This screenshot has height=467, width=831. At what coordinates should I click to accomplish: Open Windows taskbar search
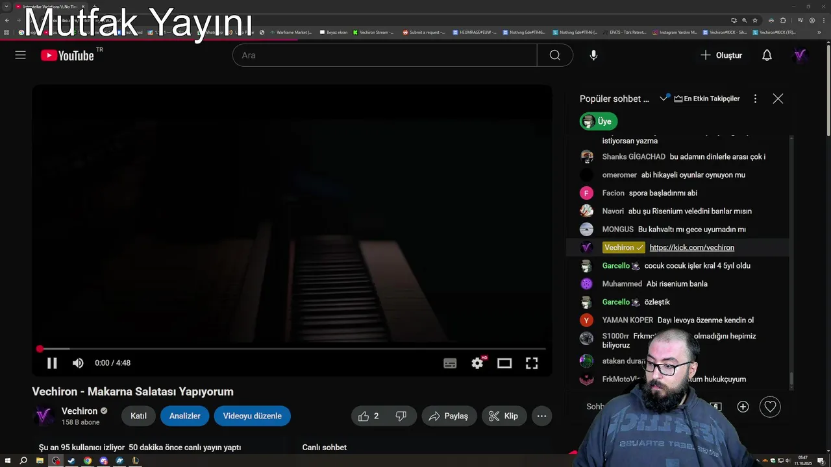click(x=23, y=461)
